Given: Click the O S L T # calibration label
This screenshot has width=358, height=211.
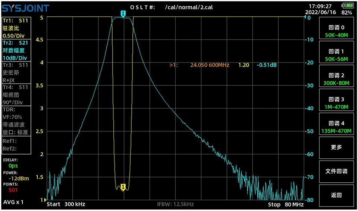Looking at the screenshot, I should [143, 7].
